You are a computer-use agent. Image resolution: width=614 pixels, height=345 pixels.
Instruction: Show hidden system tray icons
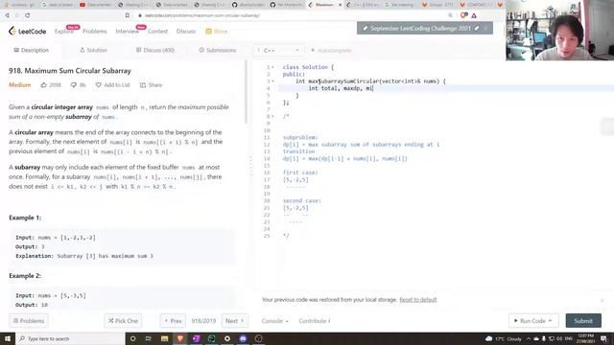(529, 338)
